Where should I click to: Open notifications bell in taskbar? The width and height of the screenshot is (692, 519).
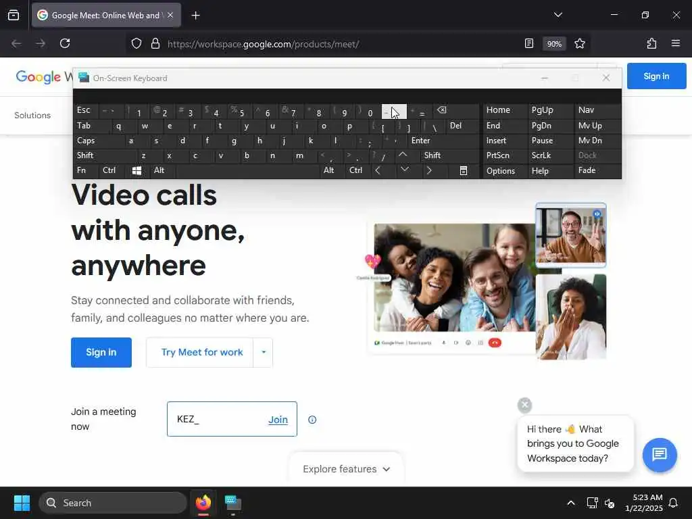point(673,503)
